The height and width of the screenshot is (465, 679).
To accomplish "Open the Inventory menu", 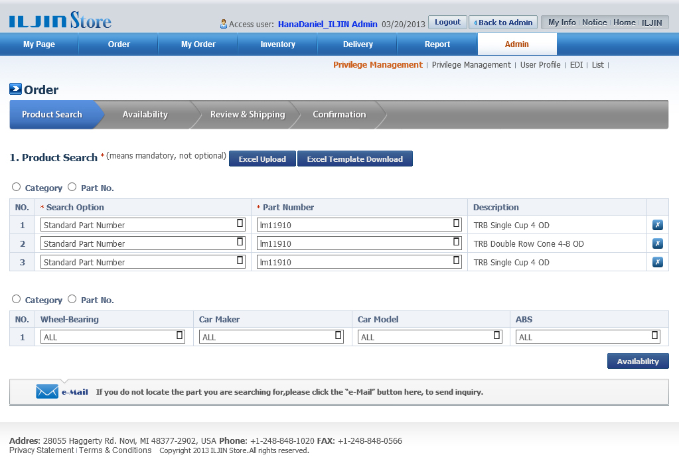I will pyautogui.click(x=277, y=44).
